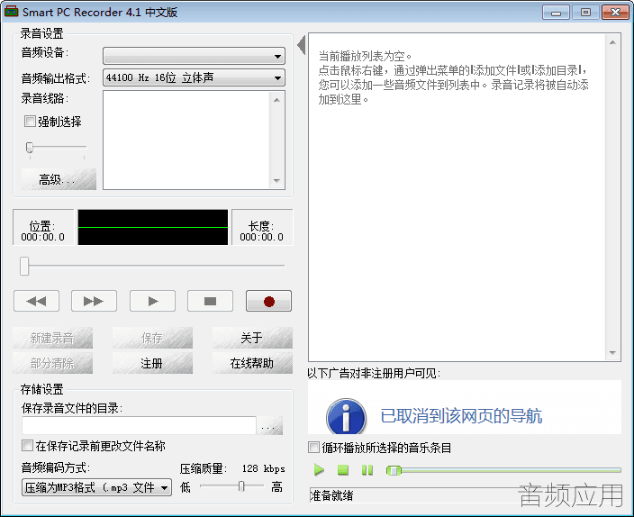Viewport: 634px width, 517px height.
Task: Enable 在保存记录前更改文件名称 checkbox
Action: (x=27, y=446)
